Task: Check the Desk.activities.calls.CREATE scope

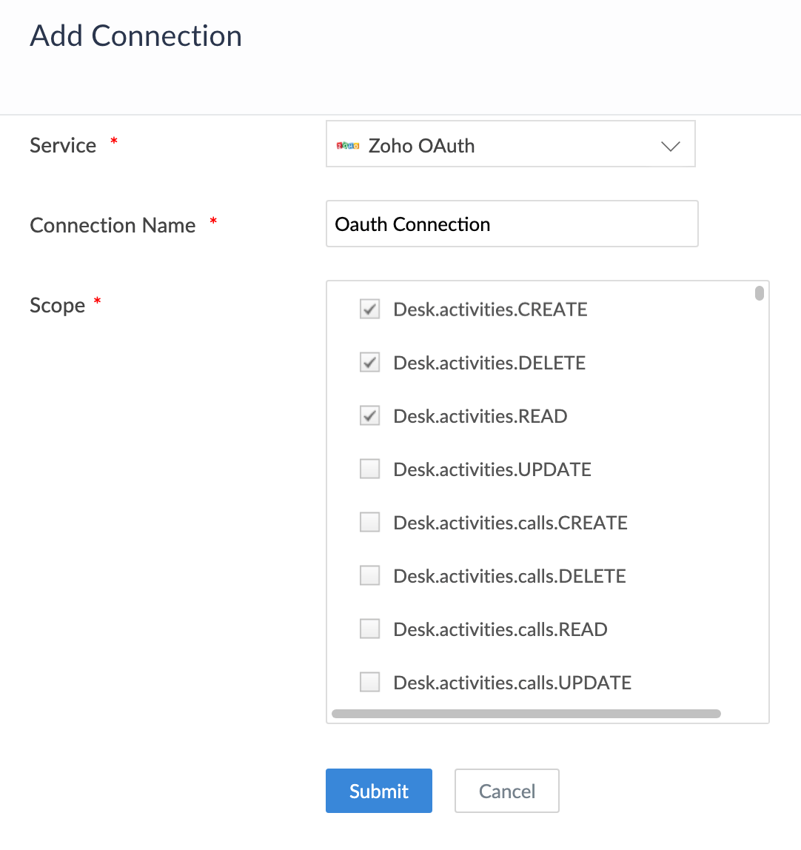Action: pyautogui.click(x=369, y=521)
